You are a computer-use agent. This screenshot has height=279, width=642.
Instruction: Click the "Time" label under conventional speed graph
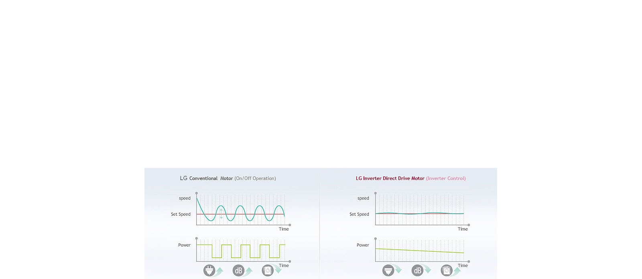284,229
